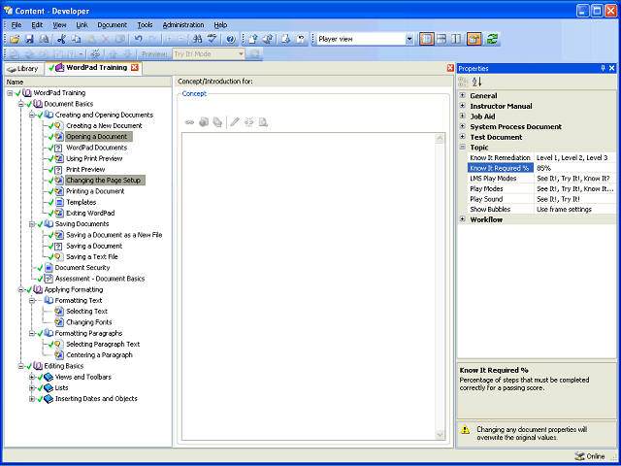The height and width of the screenshot is (466, 621).
Task: Click the Name column header
Action: click(88, 82)
